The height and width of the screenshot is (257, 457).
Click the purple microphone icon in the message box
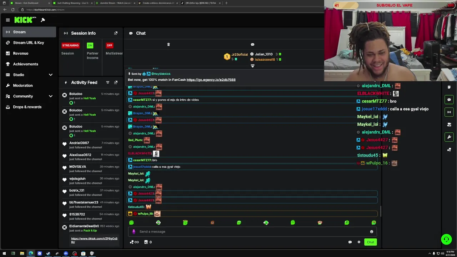click(134, 232)
